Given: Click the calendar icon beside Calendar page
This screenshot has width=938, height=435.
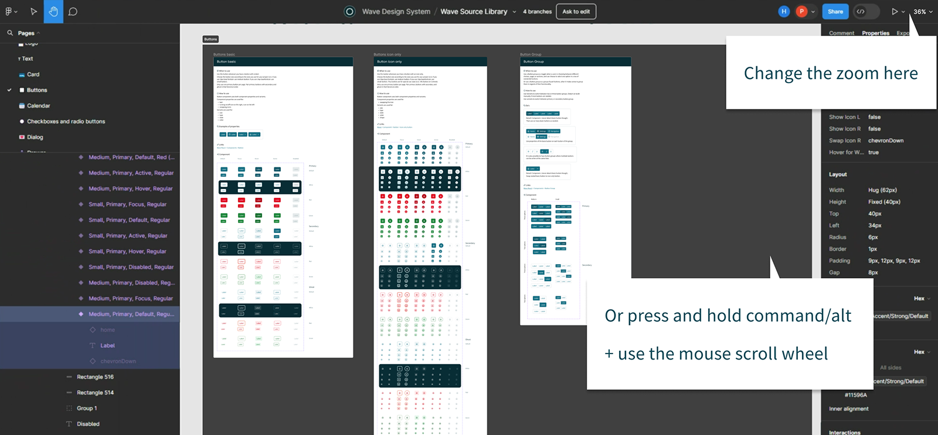Looking at the screenshot, I should tap(22, 106).
